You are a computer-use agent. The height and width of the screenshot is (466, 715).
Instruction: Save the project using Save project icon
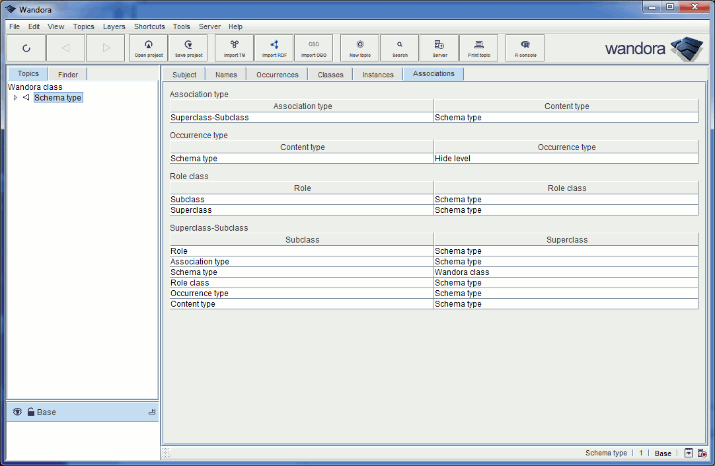coord(188,48)
